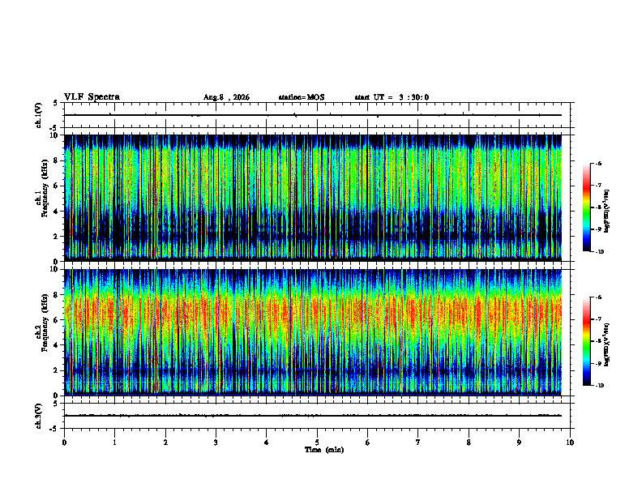Click the "-6" label on ch.1 color bar
Viewport: 642px width, 496px height.
[598, 163]
